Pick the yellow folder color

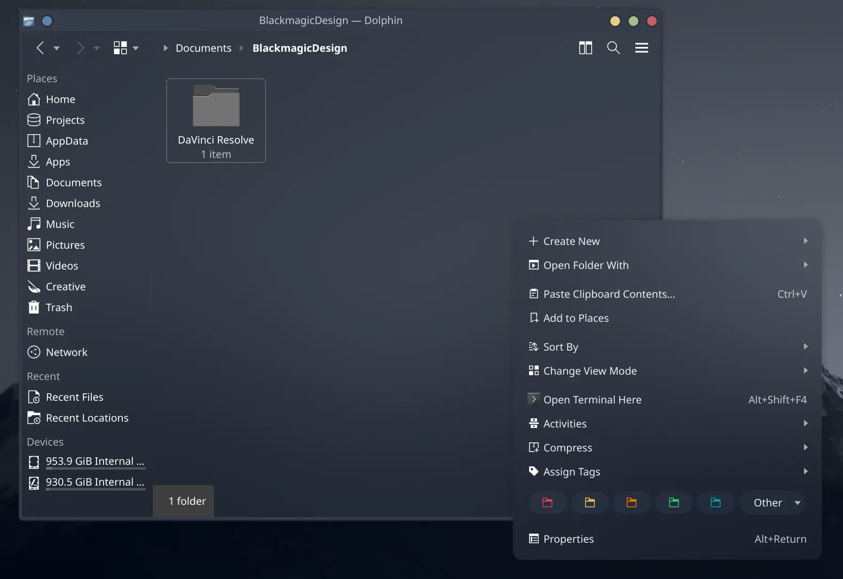coord(590,503)
